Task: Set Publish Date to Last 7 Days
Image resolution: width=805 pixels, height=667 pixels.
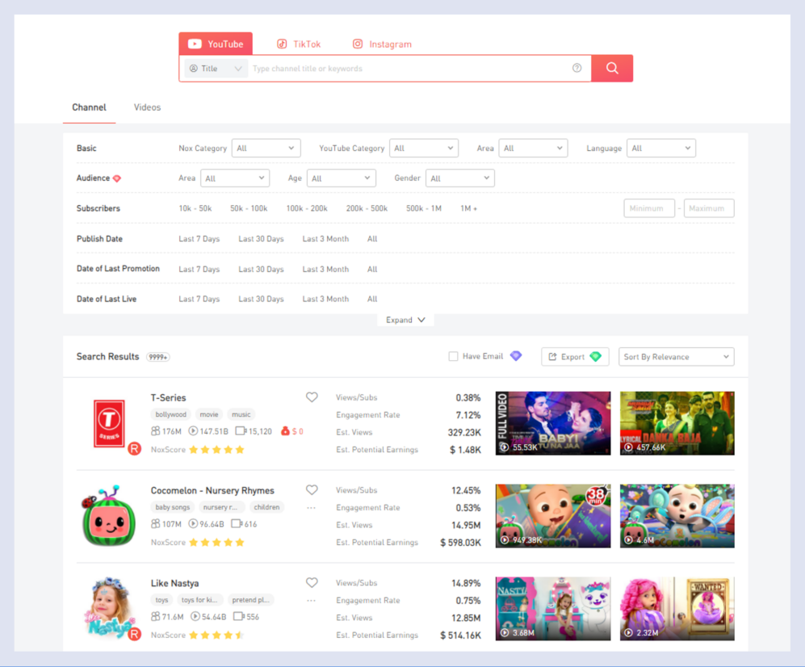Action: [x=199, y=239]
